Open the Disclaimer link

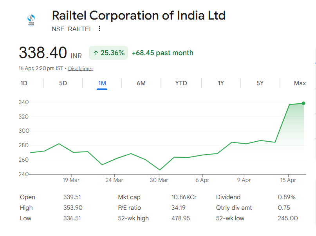(81, 68)
